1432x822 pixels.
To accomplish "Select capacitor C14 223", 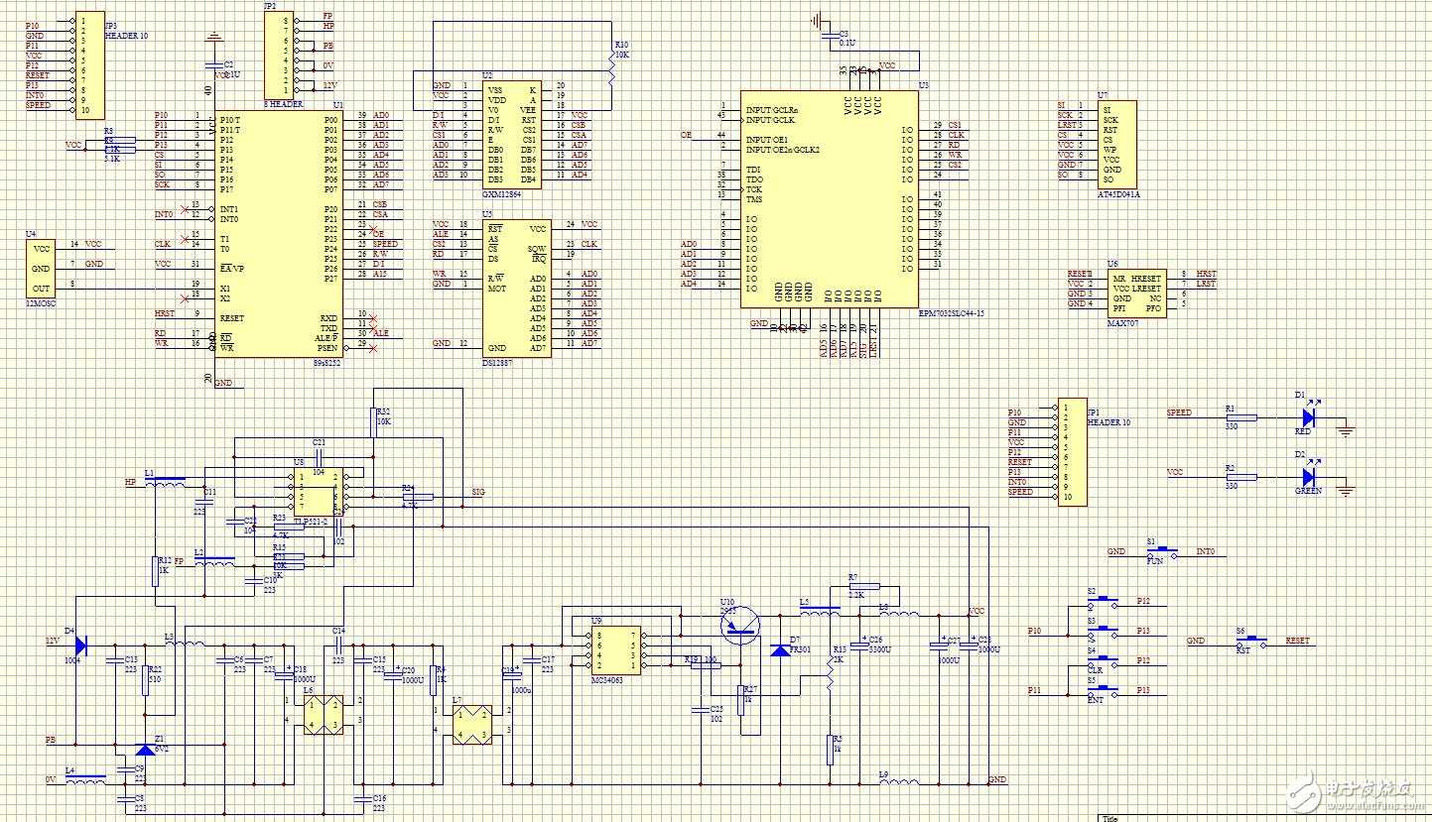I will 338,646.
